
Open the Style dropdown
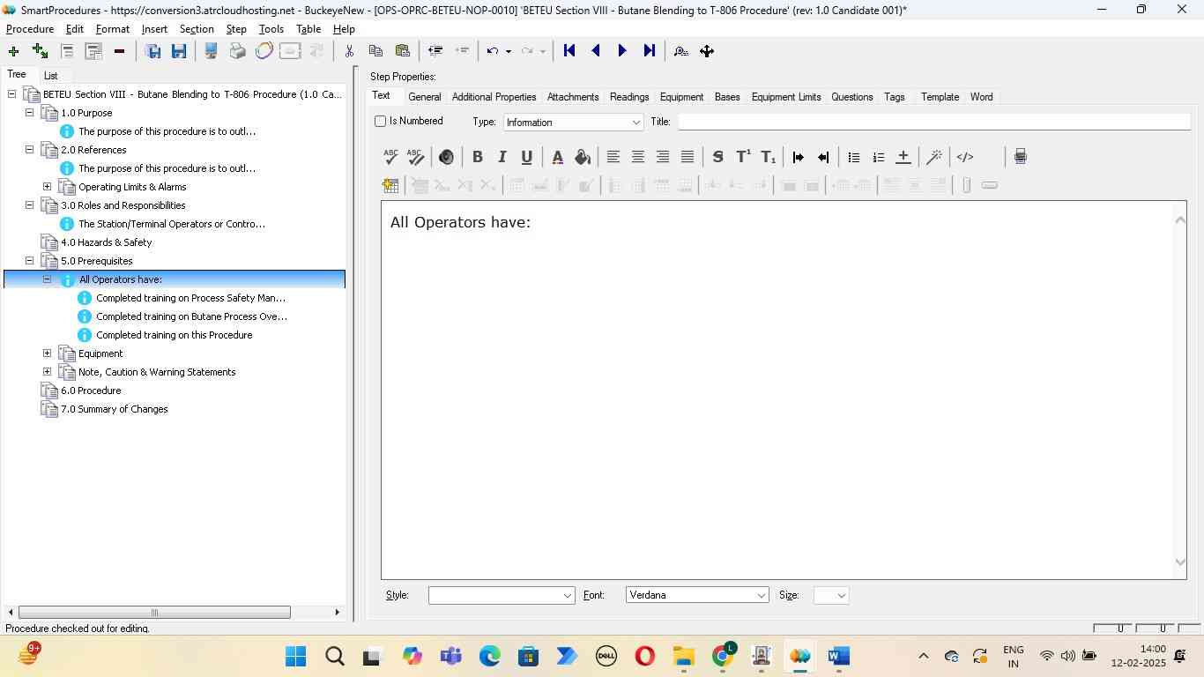pyautogui.click(x=501, y=596)
